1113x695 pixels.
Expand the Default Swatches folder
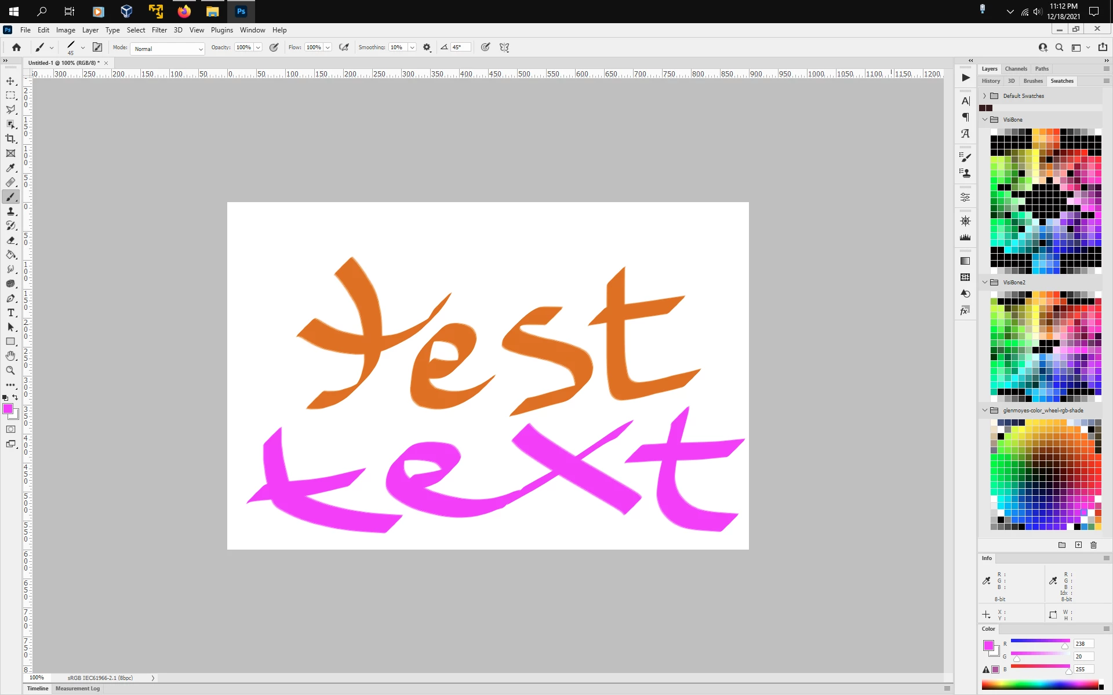[984, 96]
